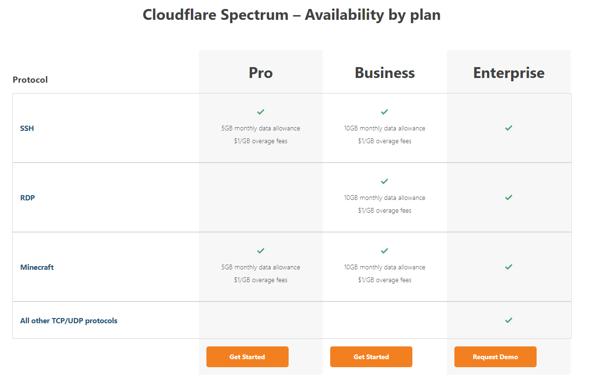Click the Minecraft checkmark under Pro

(261, 251)
